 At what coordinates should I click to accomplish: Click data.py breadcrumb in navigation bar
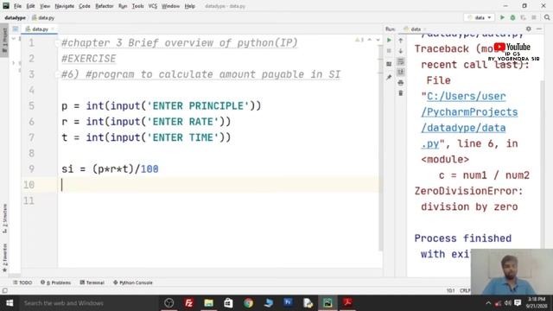point(43,17)
